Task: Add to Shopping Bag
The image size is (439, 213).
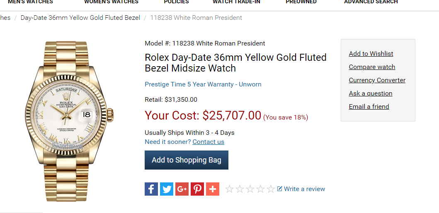Action: [x=187, y=160]
